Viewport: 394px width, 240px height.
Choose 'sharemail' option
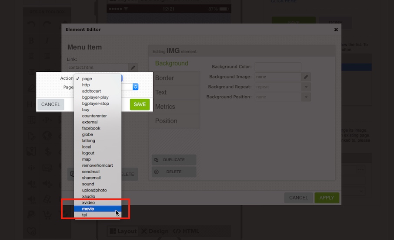[97, 178]
